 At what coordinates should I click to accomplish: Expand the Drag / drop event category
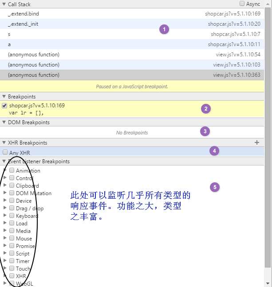point(5,208)
